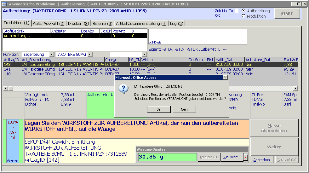309x173 pixels.
Task: Toggle the Zub-Mix-ID checkbox
Action: pyautogui.click(x=237, y=11)
